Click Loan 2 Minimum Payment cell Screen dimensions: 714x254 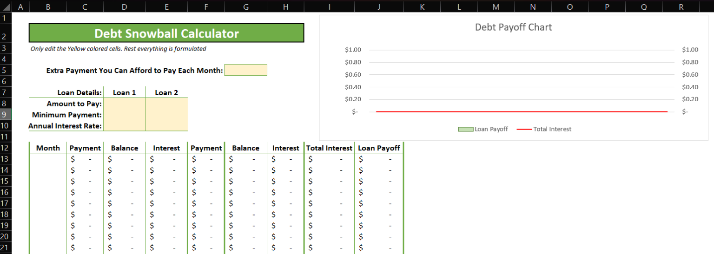pos(166,114)
